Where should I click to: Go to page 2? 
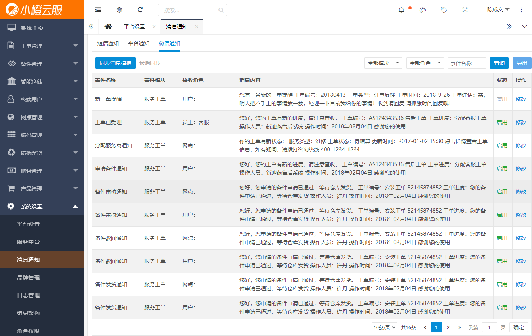pos(448,327)
